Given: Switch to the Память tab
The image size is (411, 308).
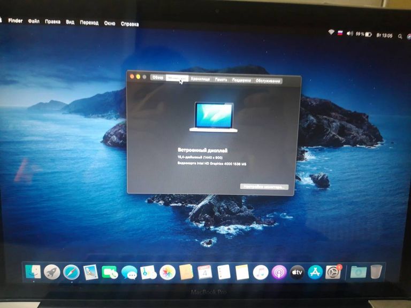Looking at the screenshot, I should (x=221, y=80).
